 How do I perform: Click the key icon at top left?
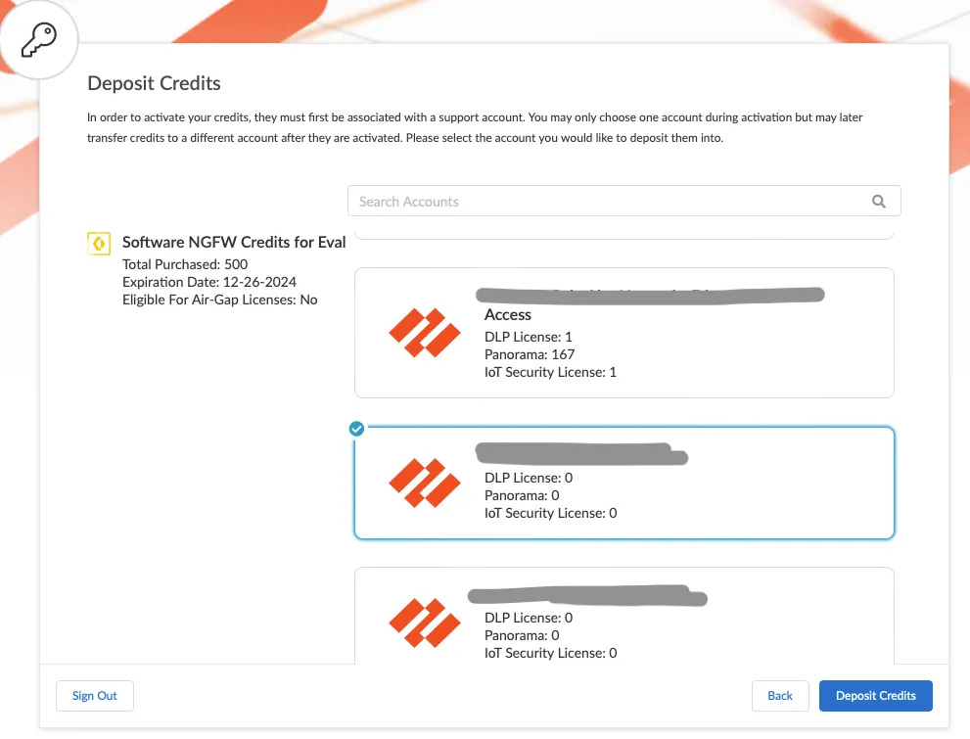coord(39,39)
